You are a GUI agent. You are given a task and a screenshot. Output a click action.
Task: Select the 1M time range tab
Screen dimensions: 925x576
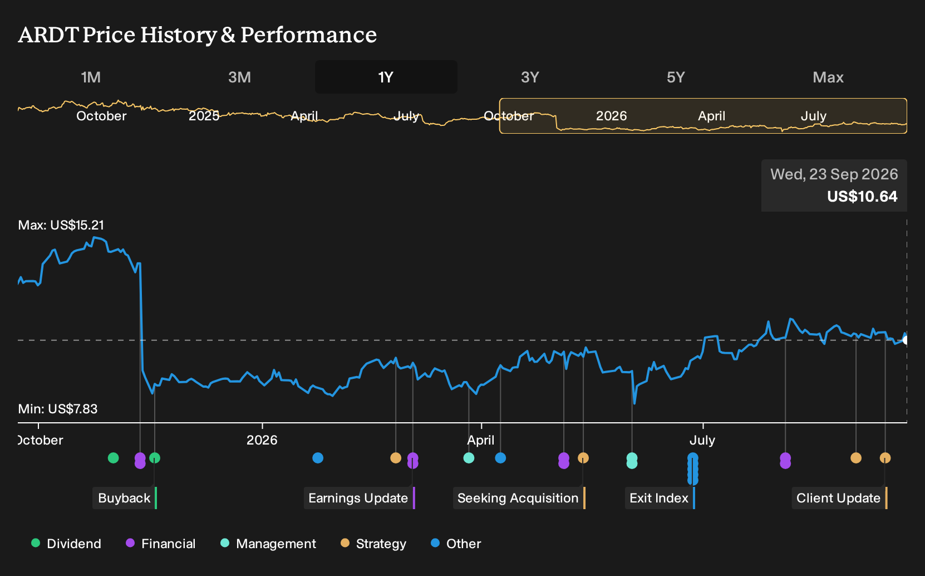pos(91,77)
